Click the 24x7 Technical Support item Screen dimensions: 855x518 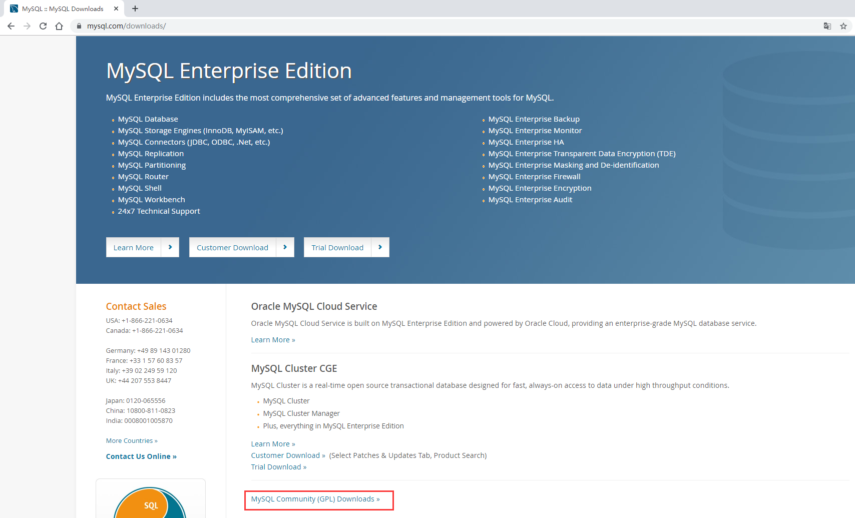[x=159, y=211]
